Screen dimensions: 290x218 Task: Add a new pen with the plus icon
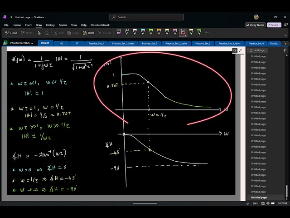207,33
